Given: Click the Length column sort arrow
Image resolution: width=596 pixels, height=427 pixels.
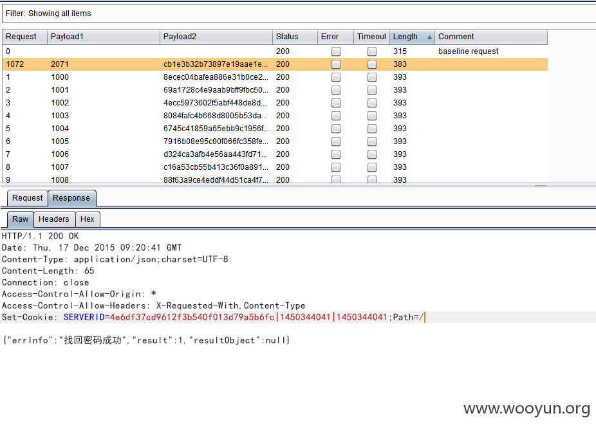Looking at the screenshot, I should point(429,37).
